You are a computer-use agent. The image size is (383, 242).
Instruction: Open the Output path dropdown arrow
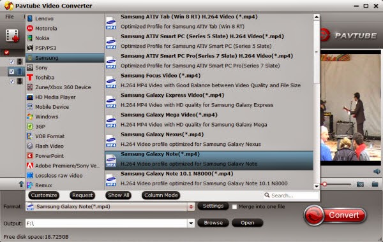(191, 224)
